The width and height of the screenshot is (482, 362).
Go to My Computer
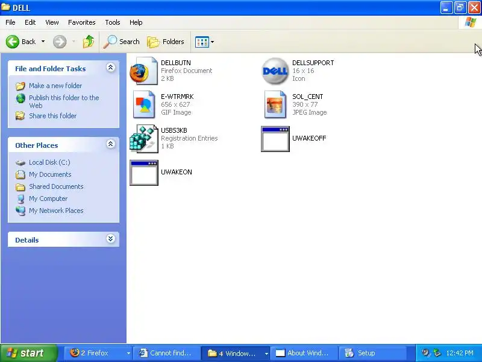pyautogui.click(x=48, y=198)
